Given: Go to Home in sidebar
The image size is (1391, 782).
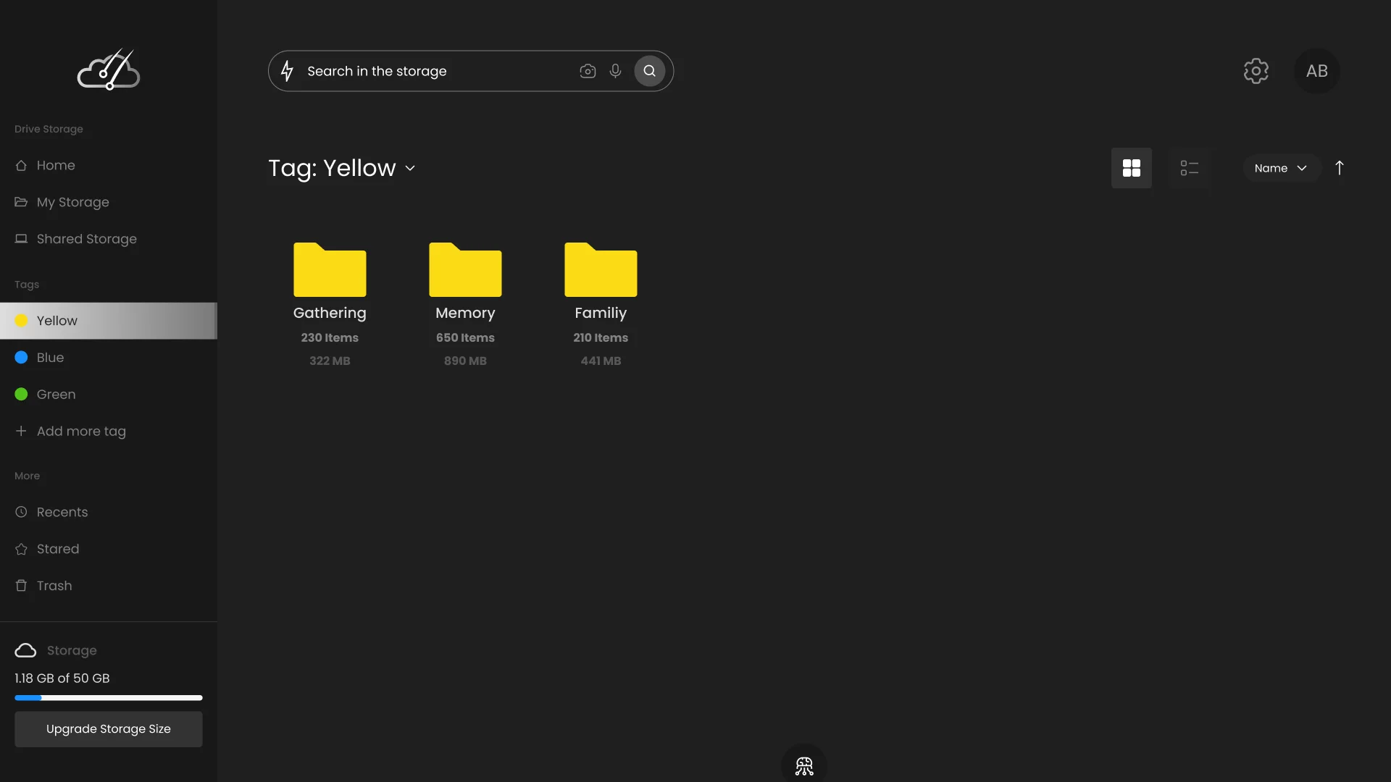Looking at the screenshot, I should pos(109,165).
